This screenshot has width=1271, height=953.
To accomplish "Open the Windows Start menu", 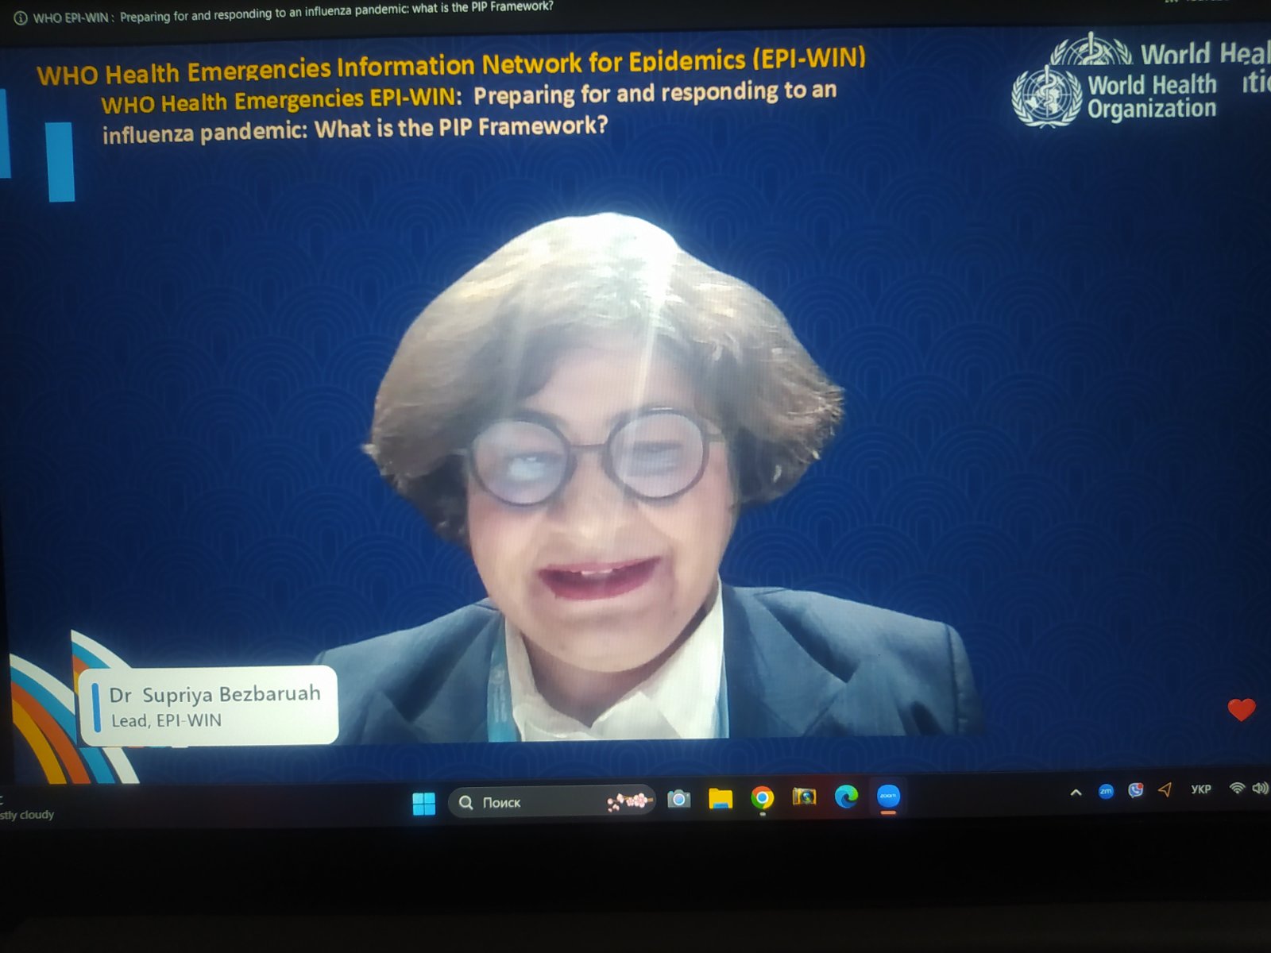I will [424, 804].
